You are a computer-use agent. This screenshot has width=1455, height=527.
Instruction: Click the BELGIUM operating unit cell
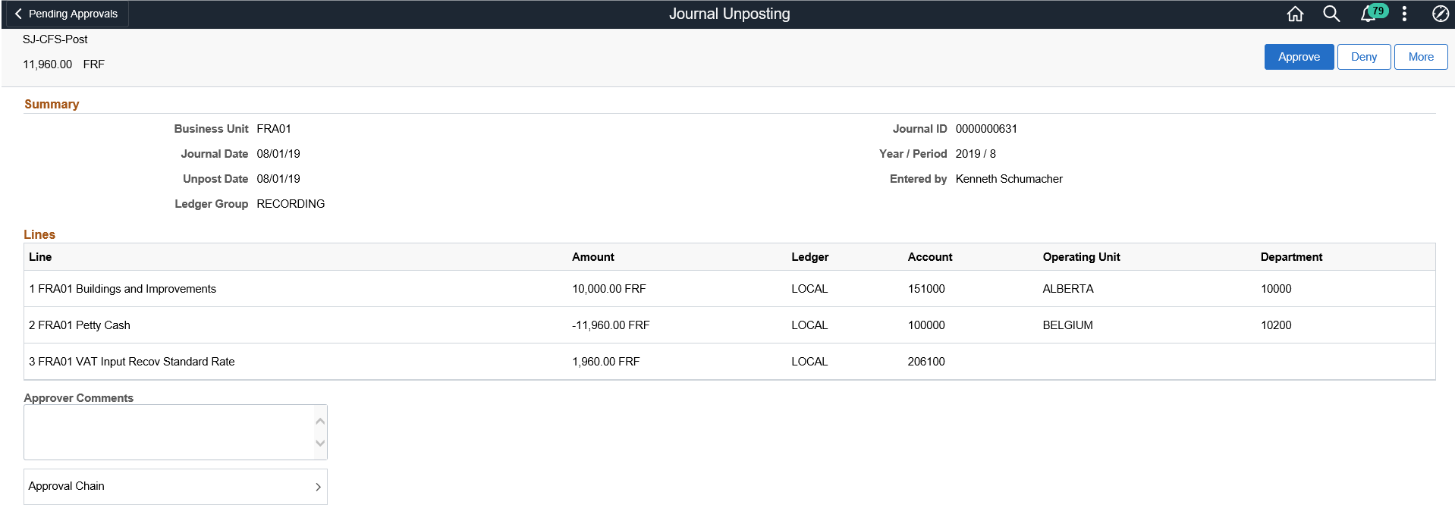tap(1067, 325)
